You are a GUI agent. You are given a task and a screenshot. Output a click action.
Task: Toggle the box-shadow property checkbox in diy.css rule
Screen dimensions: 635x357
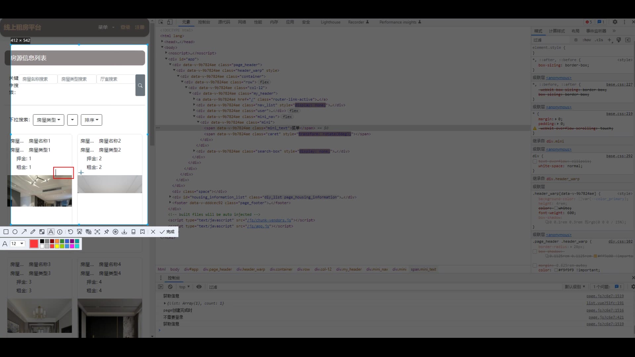535,252
